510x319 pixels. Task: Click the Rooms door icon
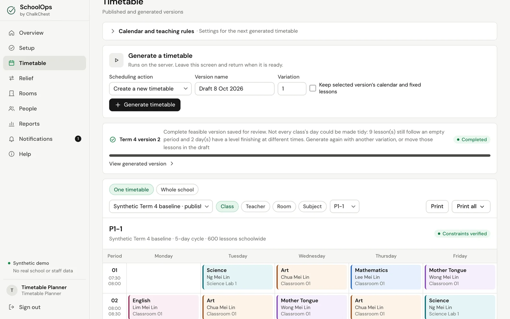click(x=11, y=93)
